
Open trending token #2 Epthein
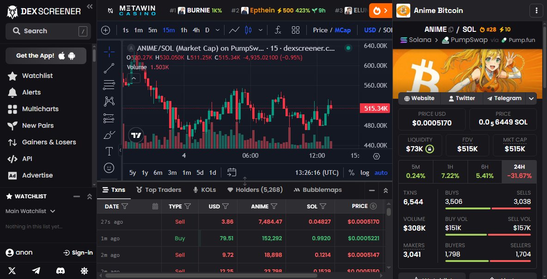pos(278,11)
